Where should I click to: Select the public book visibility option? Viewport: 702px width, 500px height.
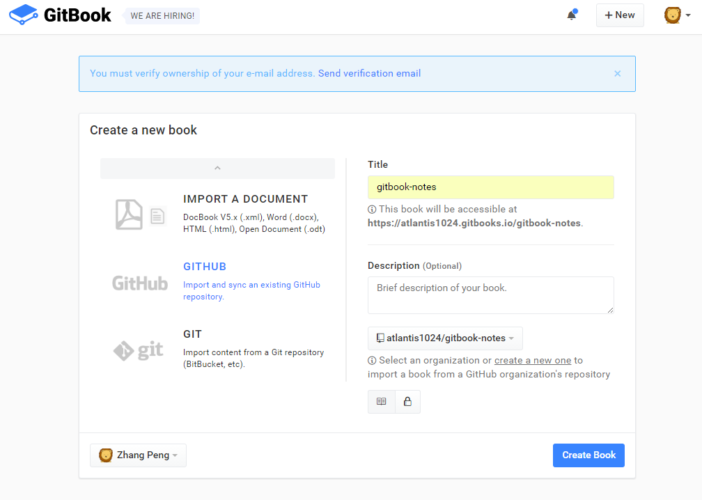(380, 401)
